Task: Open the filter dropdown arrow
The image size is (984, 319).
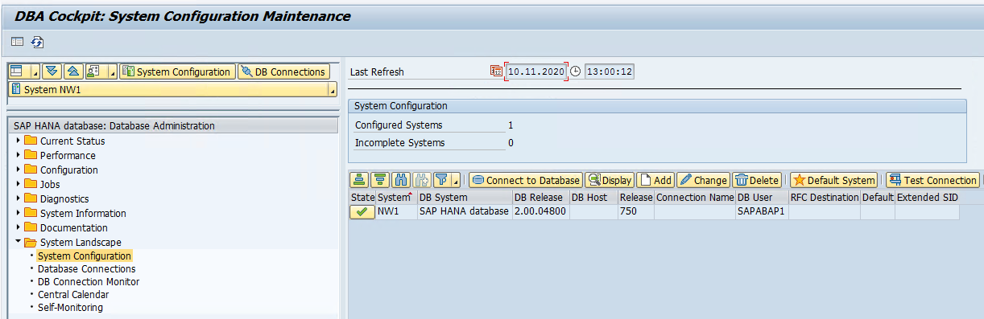Action: pos(456,180)
